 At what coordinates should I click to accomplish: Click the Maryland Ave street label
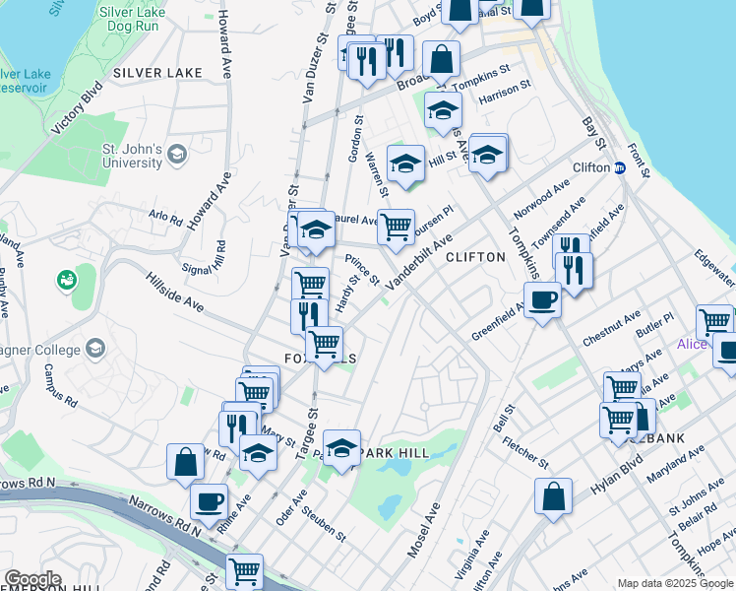(675, 464)
